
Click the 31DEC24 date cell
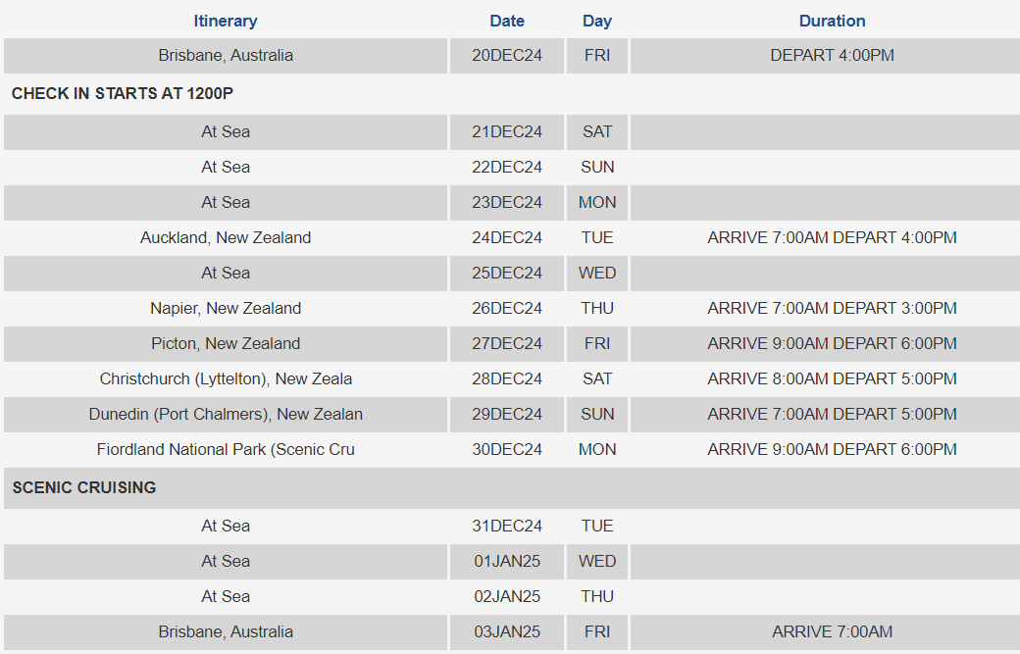point(507,526)
